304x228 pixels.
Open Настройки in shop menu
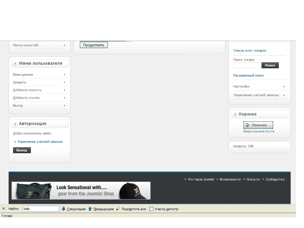pos(241,86)
